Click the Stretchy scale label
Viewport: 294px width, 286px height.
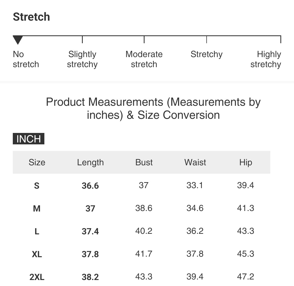pyautogui.click(x=206, y=54)
